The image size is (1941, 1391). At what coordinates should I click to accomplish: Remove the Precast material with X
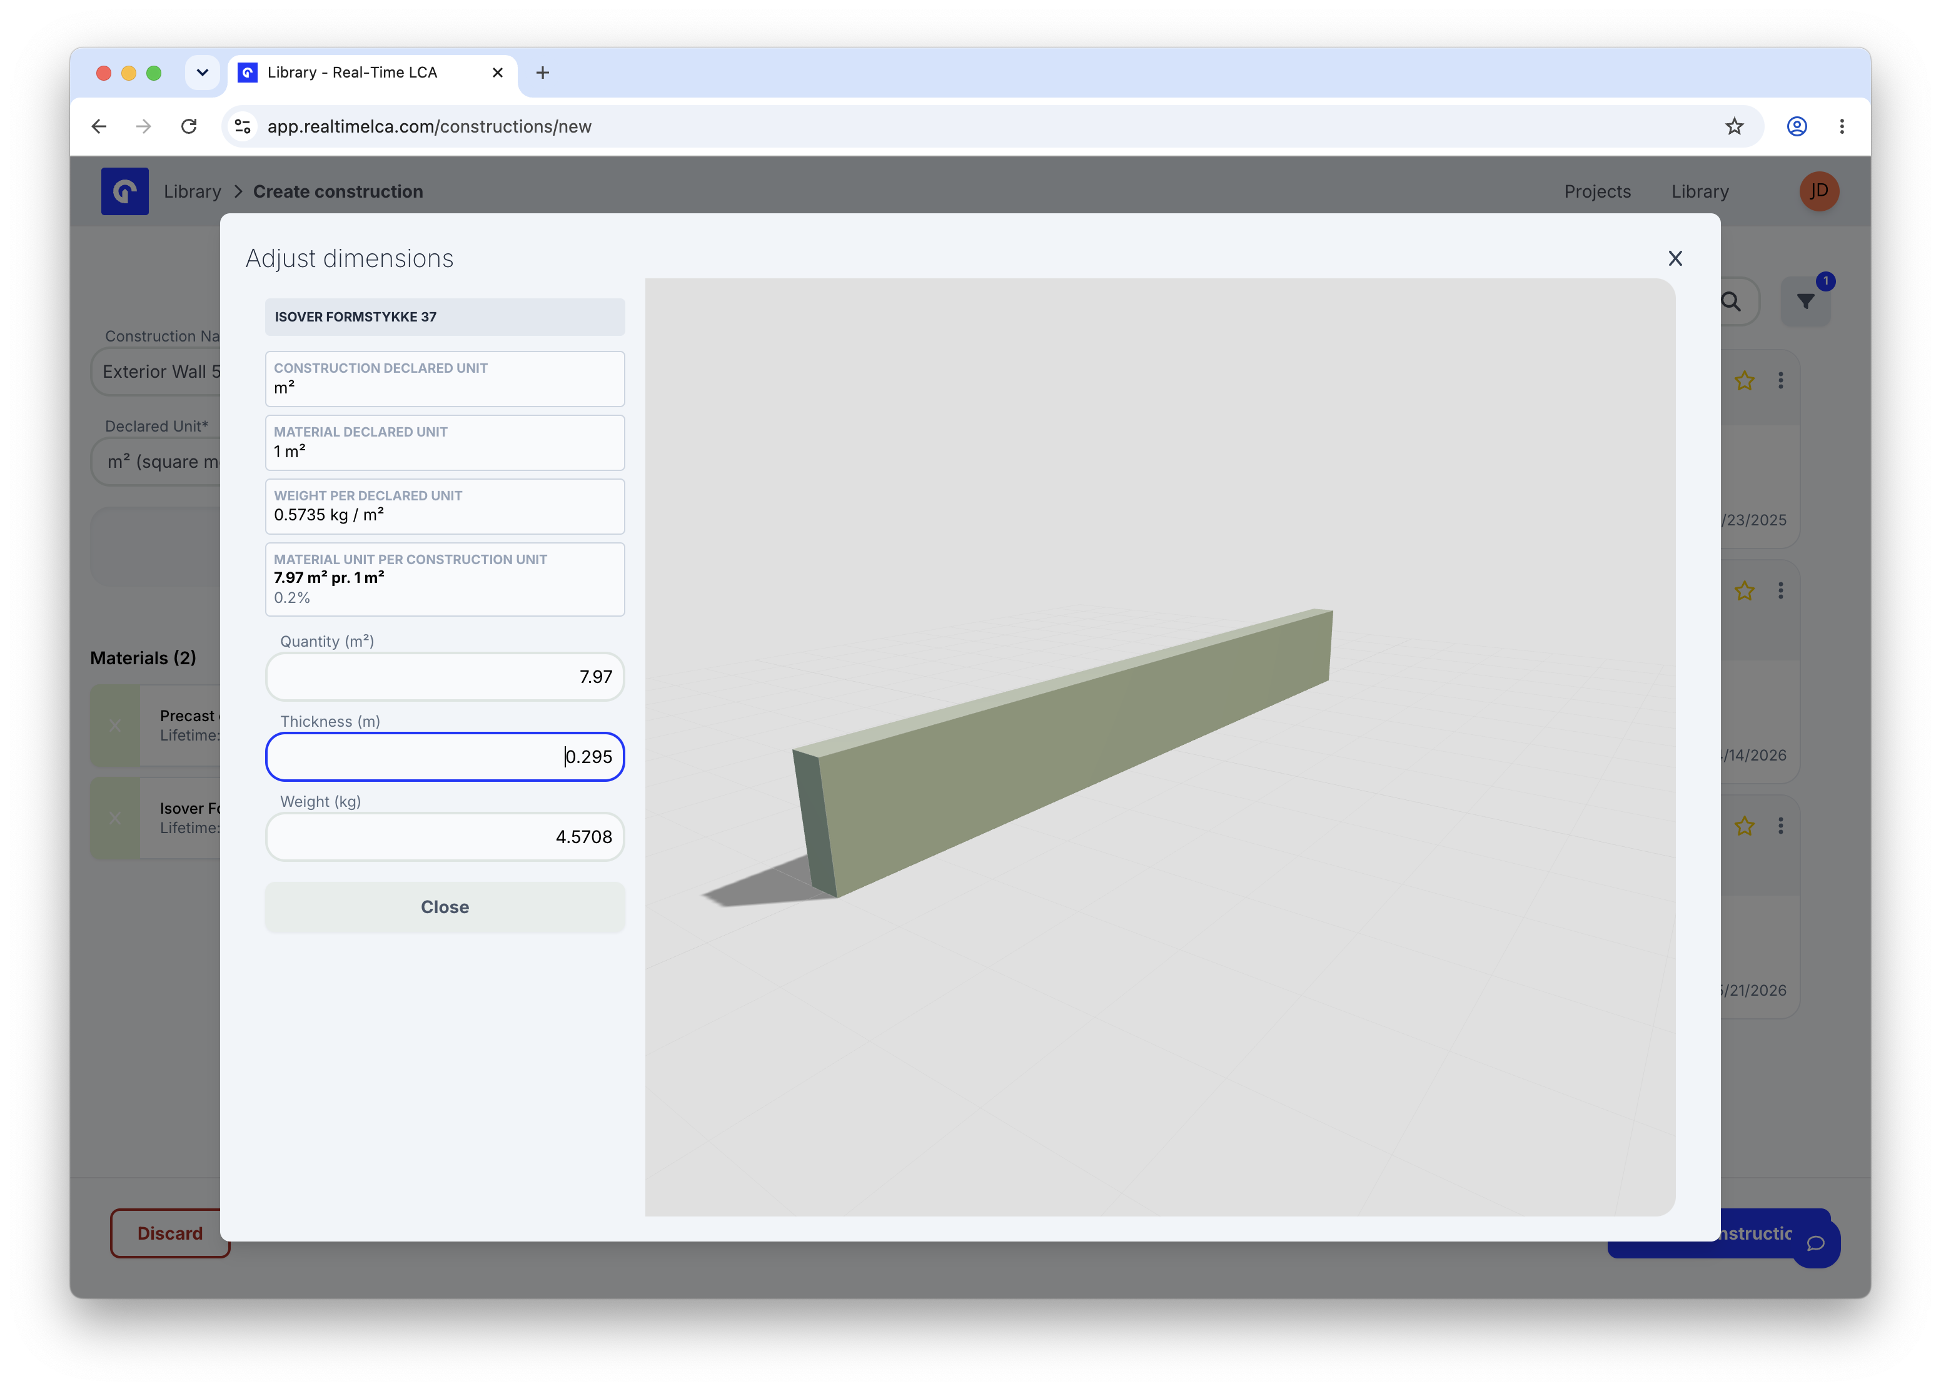coord(114,725)
